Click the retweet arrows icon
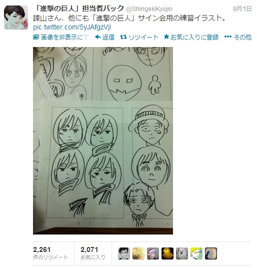 coord(123,37)
